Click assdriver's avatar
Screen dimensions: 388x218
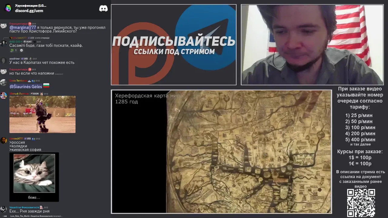[x=4, y=61]
